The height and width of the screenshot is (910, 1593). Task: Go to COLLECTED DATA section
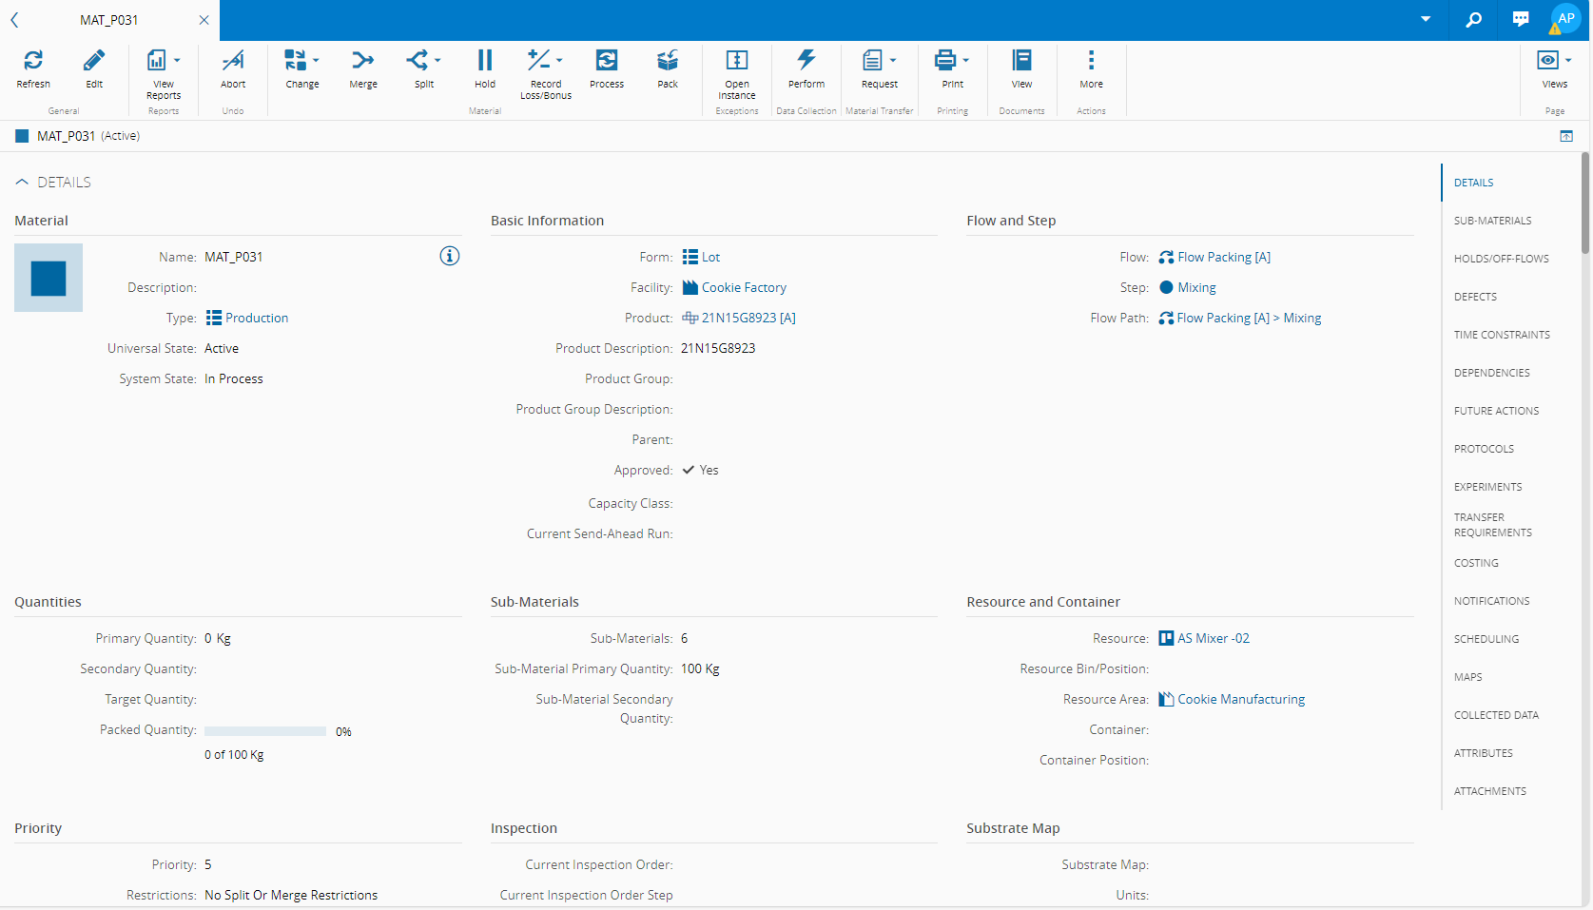point(1496,715)
